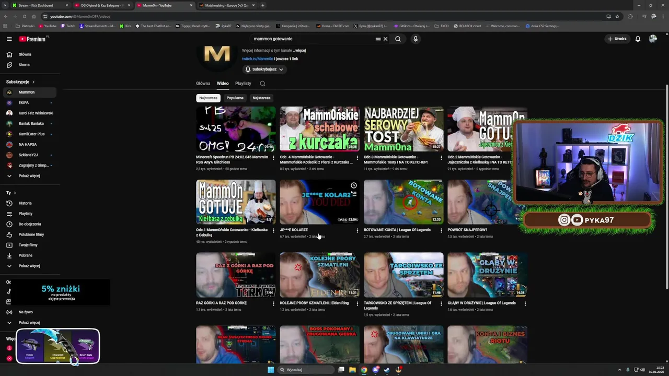Open Polubione filmy in the sidebar
Viewport: 669px width, 376px height.
pyautogui.click(x=31, y=234)
